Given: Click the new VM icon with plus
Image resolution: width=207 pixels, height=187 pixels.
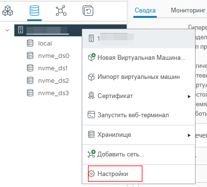Looking at the screenshot, I should (x=91, y=57).
